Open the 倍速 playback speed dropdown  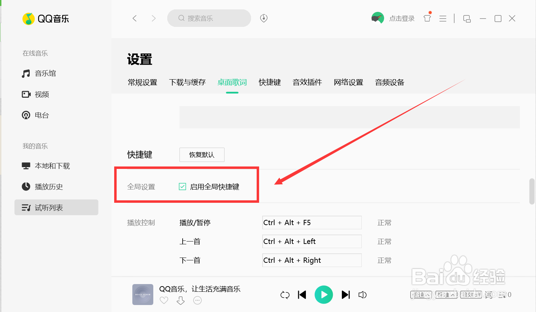421,294
